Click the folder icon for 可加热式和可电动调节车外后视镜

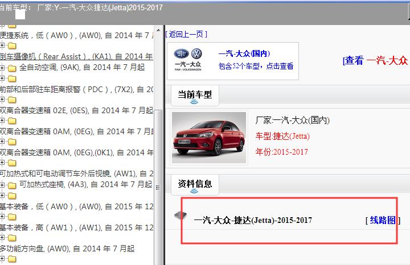coord(12,163)
